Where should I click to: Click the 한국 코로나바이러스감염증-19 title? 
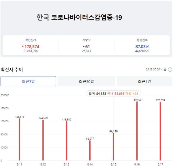(79, 17)
